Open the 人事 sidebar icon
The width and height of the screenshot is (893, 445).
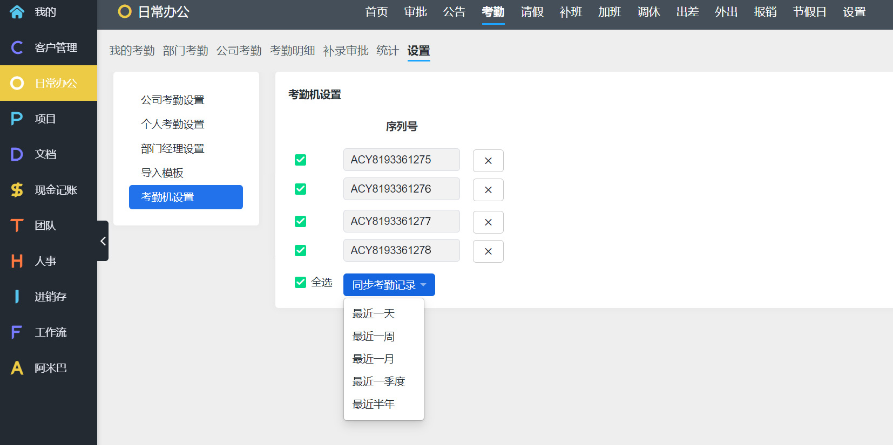[17, 261]
